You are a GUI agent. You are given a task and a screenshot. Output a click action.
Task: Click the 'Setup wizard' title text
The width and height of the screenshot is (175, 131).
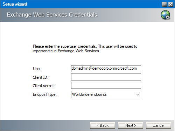coord(15,4)
